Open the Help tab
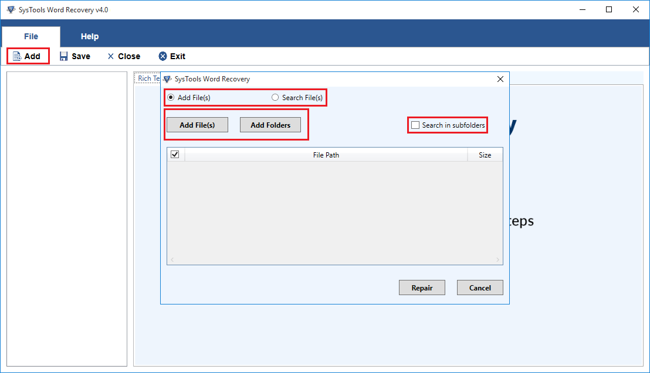This screenshot has width=650, height=373. [x=90, y=36]
